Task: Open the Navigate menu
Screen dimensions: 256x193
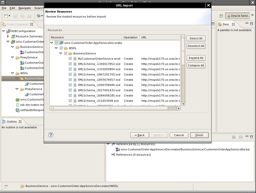Action: (x=25, y=8)
